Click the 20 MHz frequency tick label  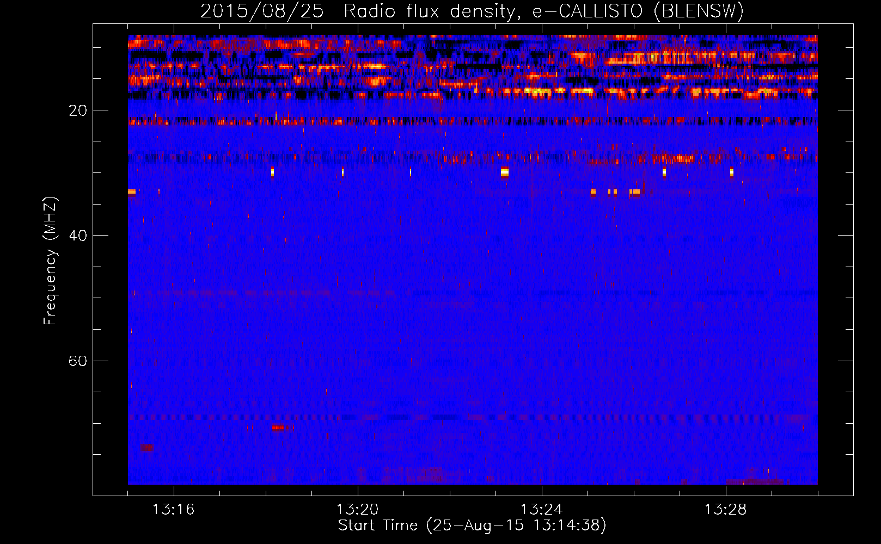click(77, 110)
